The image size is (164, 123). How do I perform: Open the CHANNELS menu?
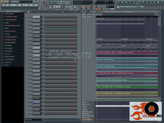[x=14, y=5]
